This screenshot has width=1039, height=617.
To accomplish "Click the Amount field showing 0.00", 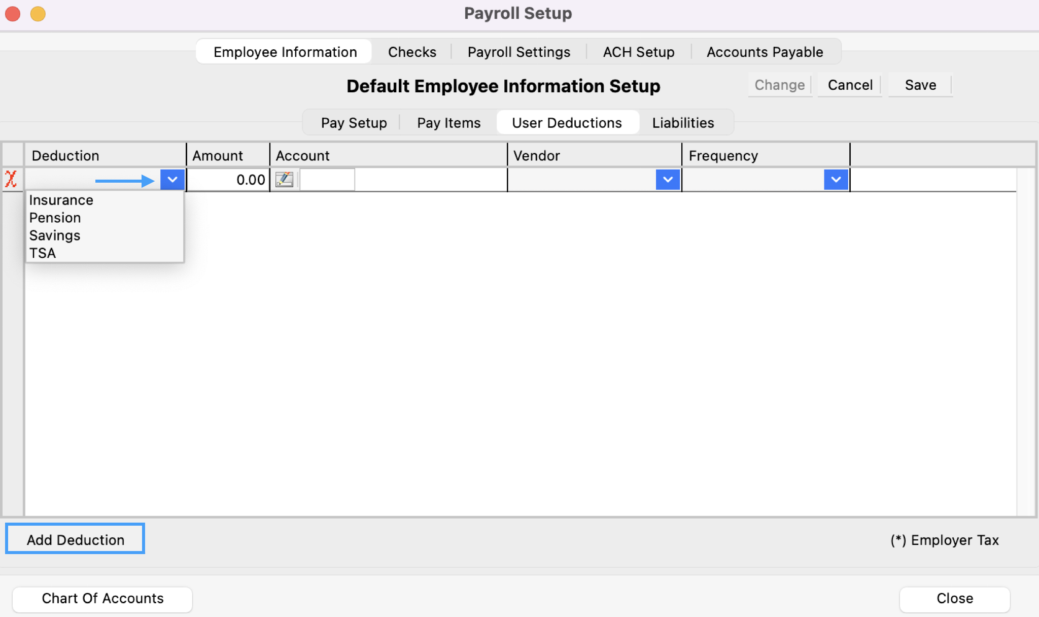I will click(228, 180).
